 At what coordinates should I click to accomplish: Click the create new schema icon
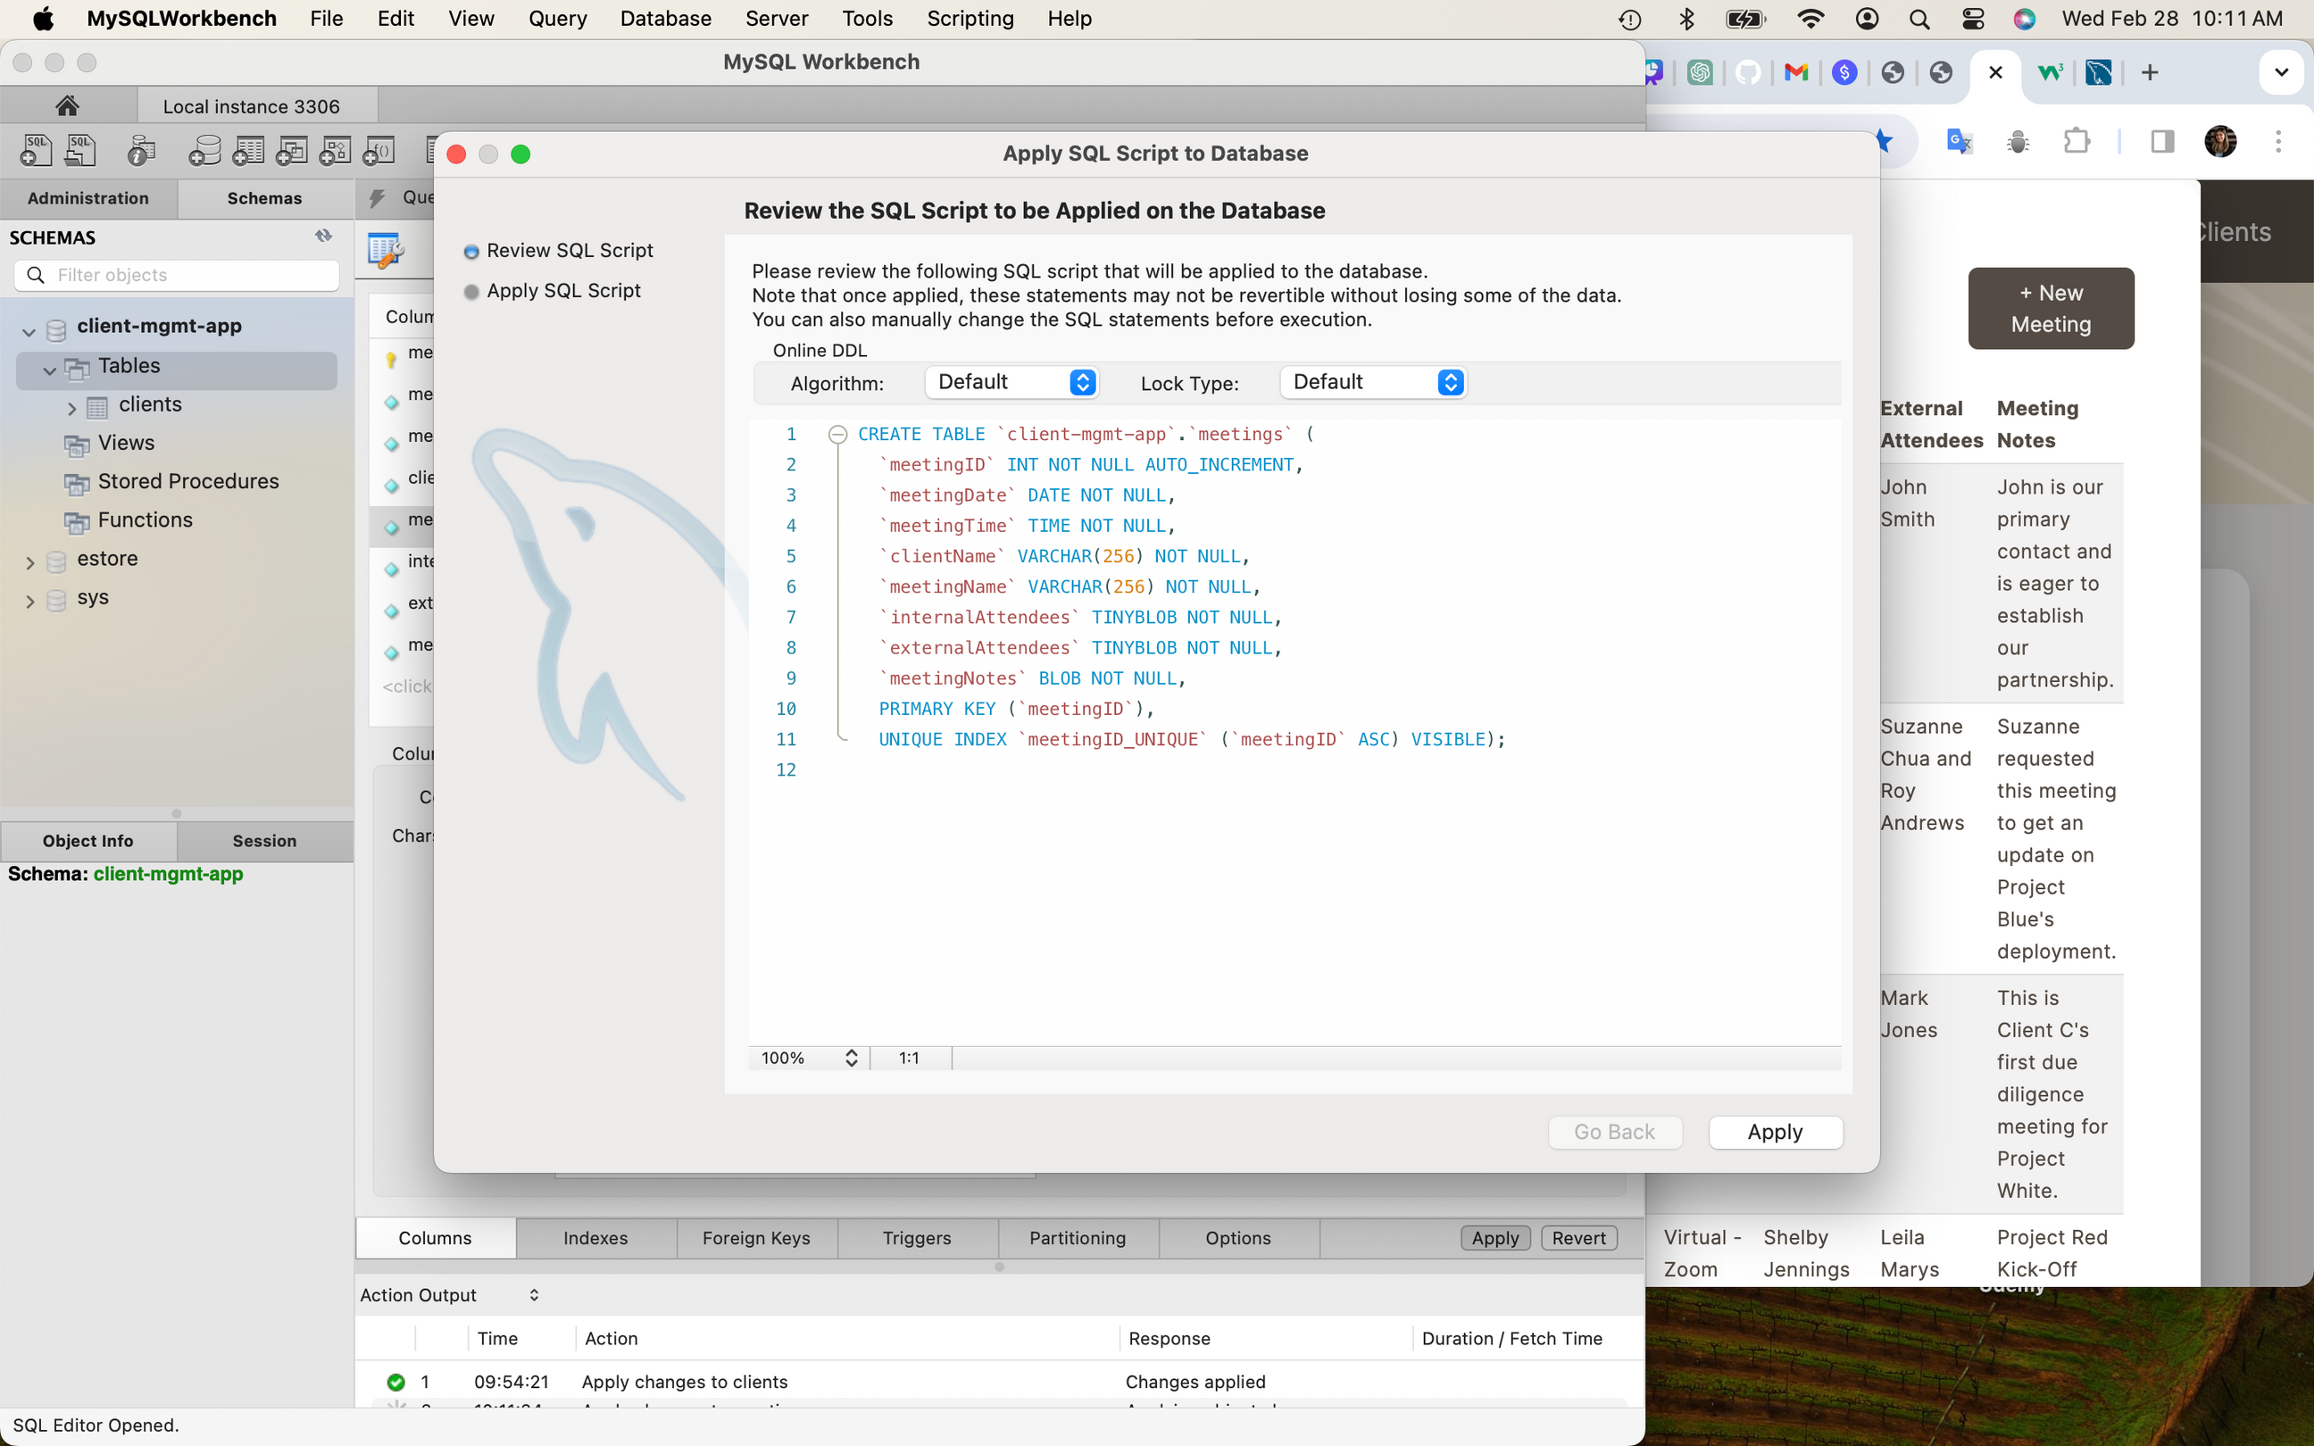coord(204,150)
